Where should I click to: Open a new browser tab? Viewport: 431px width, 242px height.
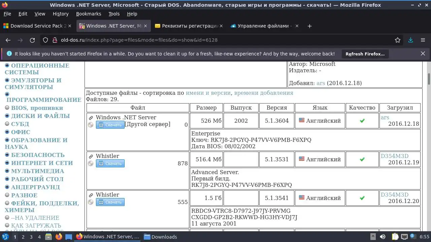pyautogui.click(x=309, y=26)
